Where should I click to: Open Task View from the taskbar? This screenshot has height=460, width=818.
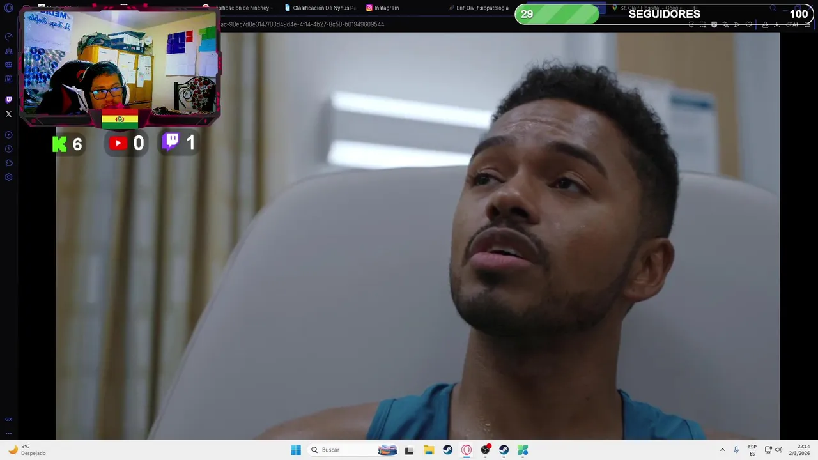[409, 450]
